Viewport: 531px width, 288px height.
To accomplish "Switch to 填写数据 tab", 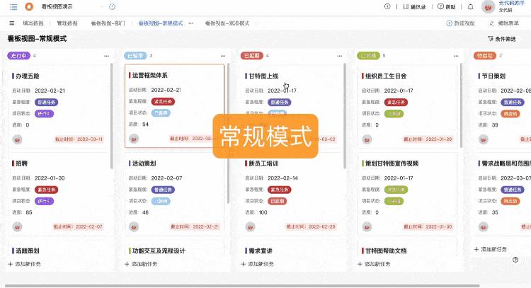I will click(33, 23).
